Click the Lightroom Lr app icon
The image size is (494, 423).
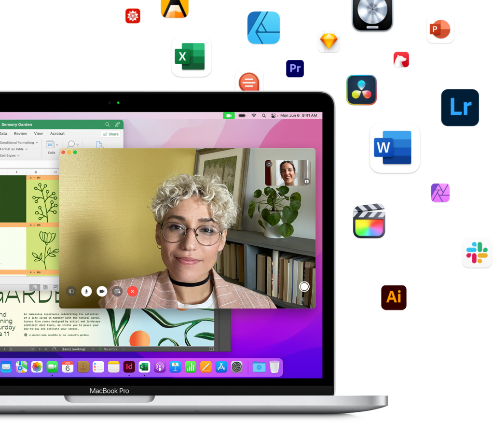coord(460,108)
